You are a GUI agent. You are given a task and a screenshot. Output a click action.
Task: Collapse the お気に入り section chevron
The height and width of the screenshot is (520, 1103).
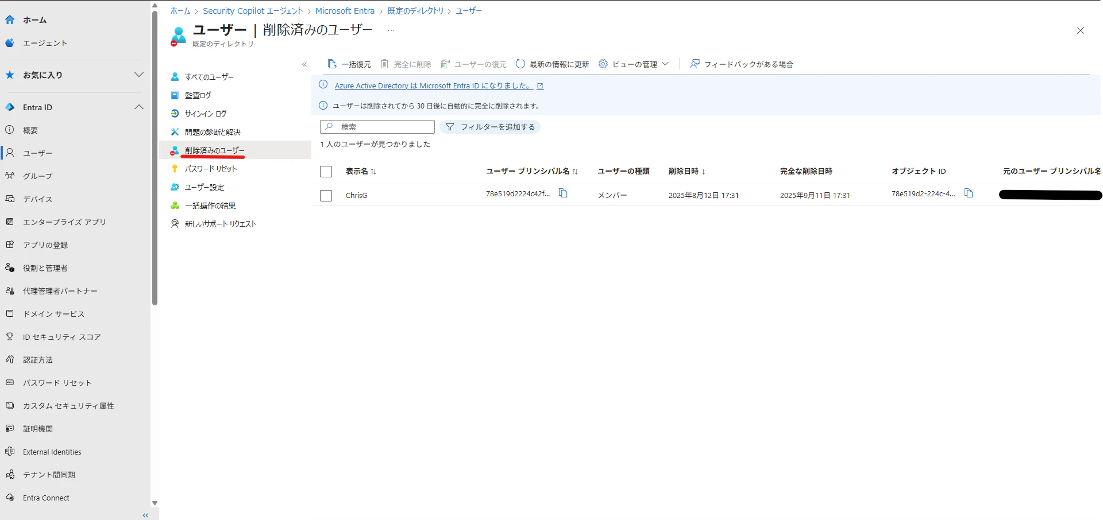pos(138,75)
